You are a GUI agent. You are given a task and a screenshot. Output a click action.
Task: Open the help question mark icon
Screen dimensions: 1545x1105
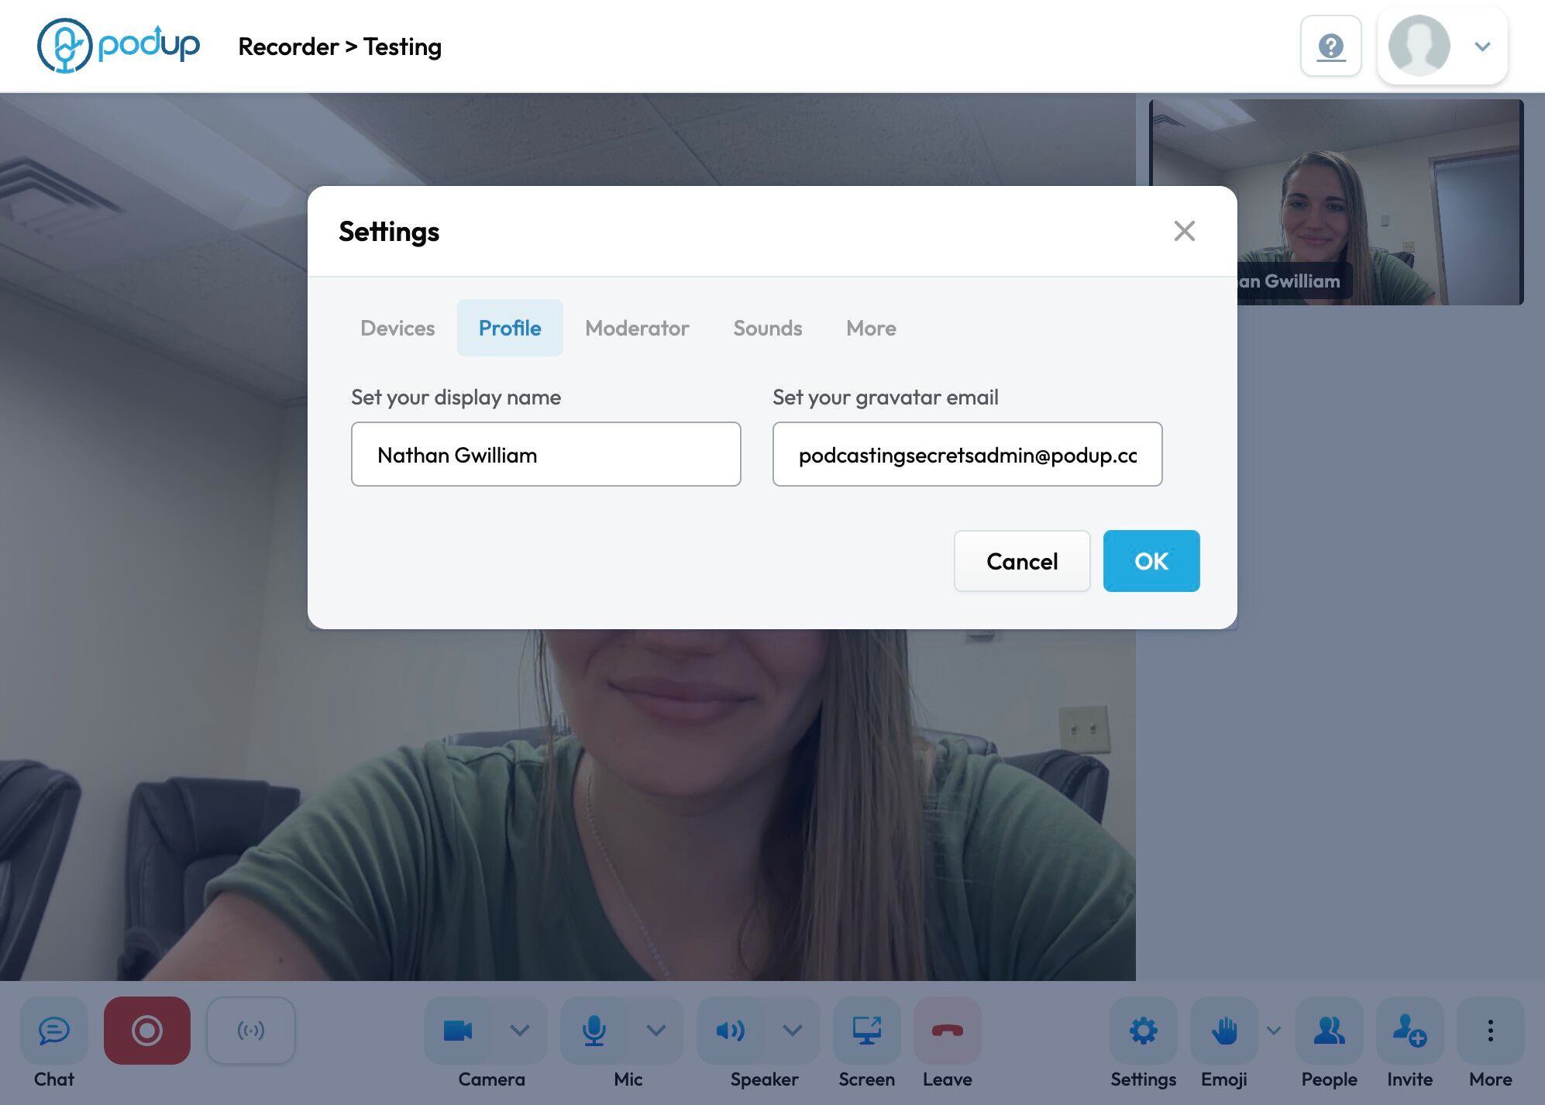(1330, 46)
